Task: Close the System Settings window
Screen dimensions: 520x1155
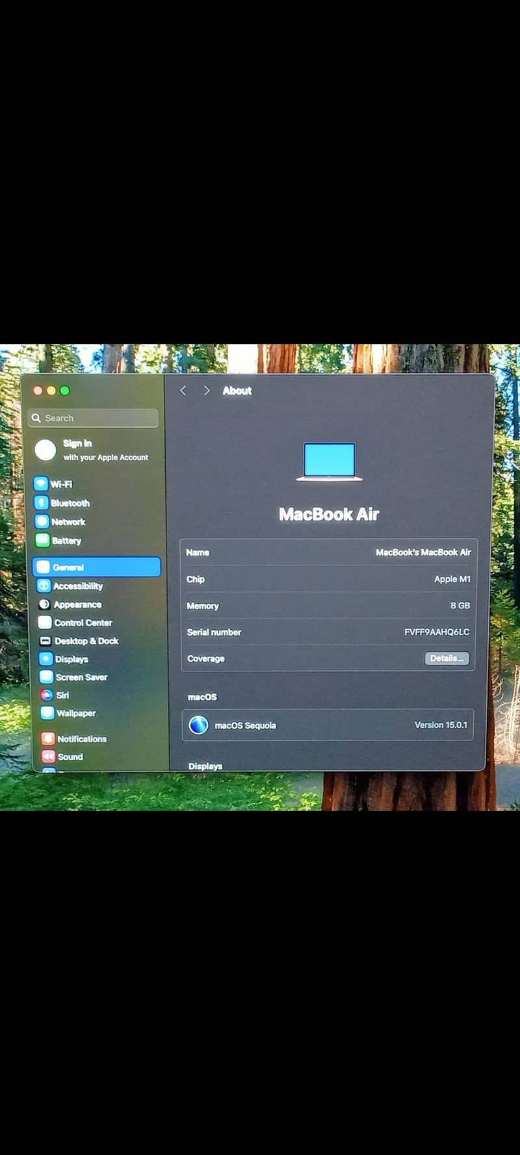Action: click(38, 390)
